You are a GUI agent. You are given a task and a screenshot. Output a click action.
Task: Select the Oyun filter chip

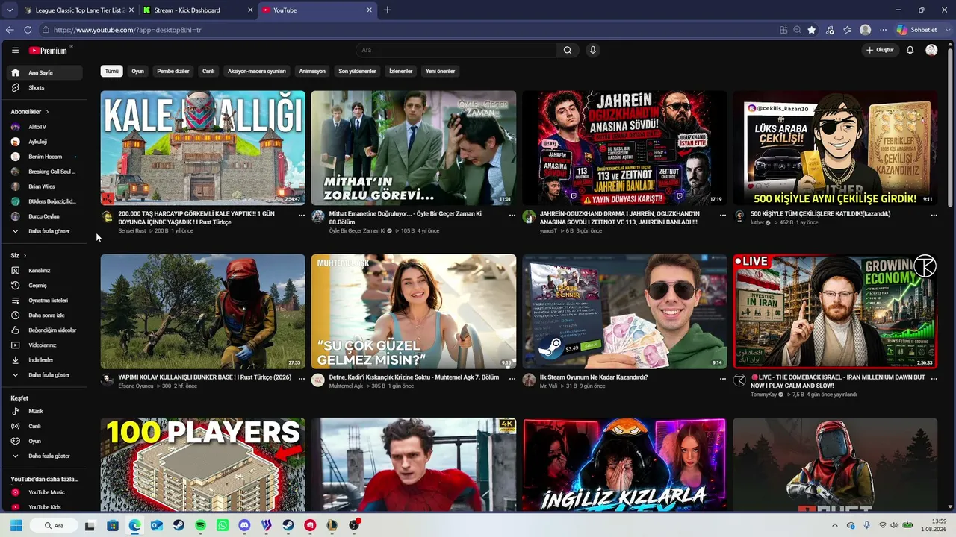coord(137,71)
